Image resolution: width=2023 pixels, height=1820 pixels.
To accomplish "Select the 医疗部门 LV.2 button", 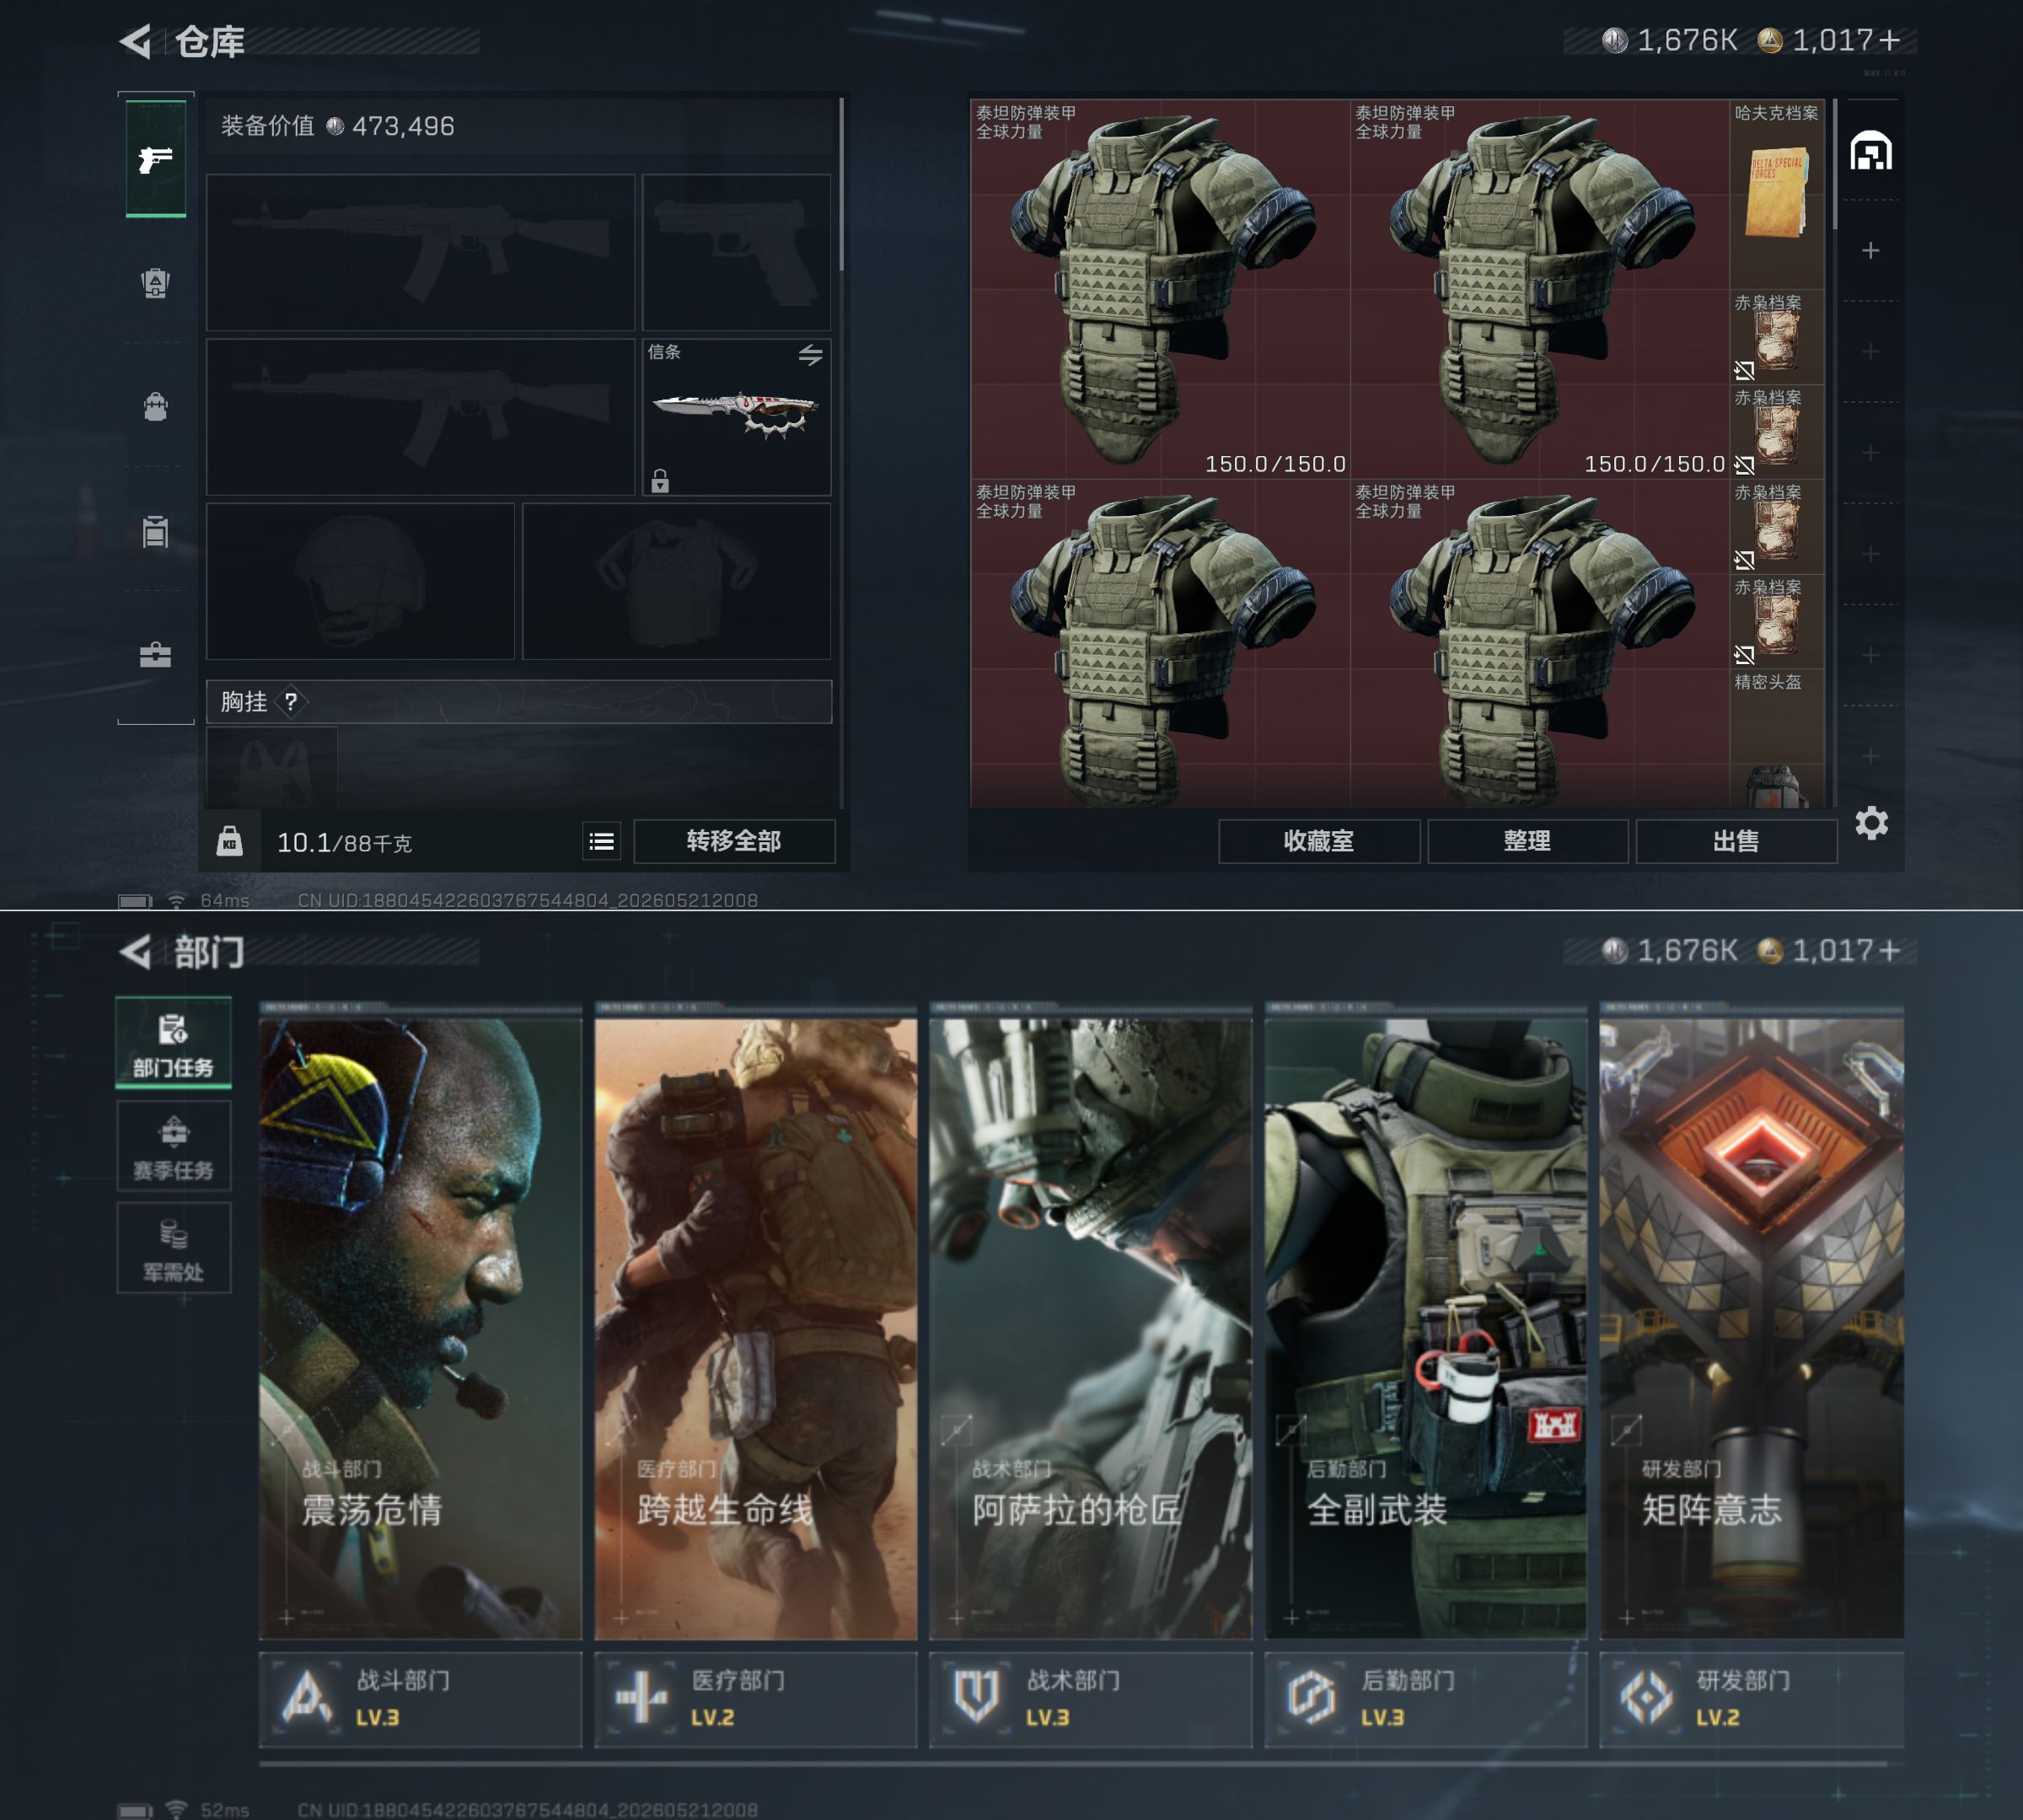I will (x=755, y=1699).
